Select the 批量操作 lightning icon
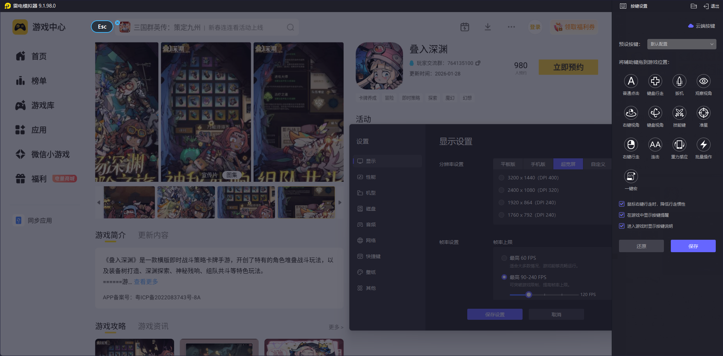This screenshot has height=356, width=723. pyautogui.click(x=704, y=145)
